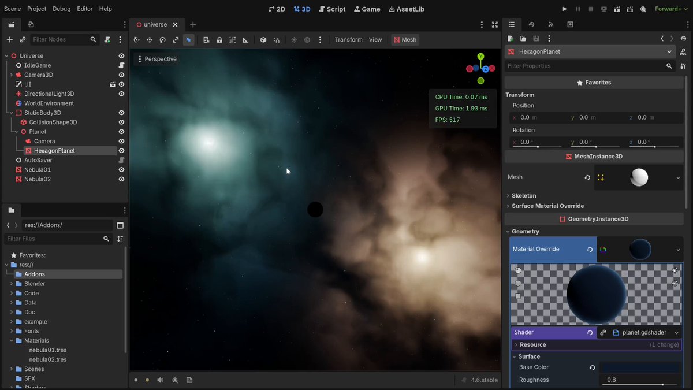693x390 pixels.
Task: Select the Rotate mode tool
Action: click(163, 40)
